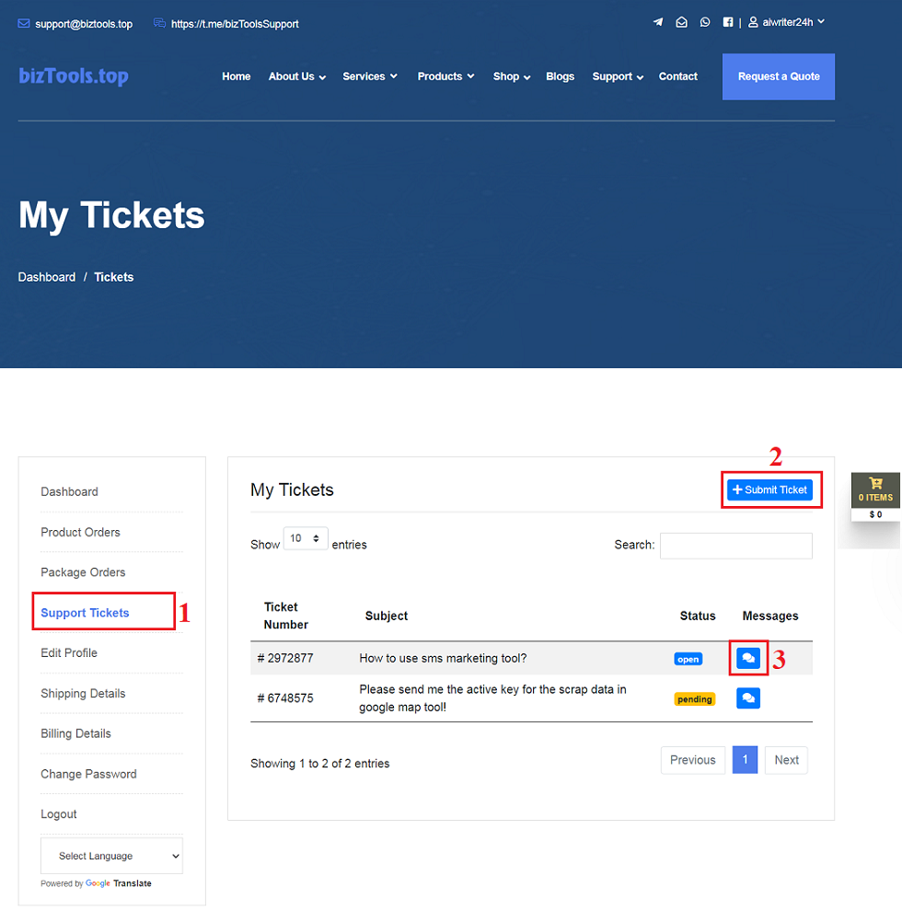Go to Blogs in the navigation bar
902x922 pixels.
point(560,76)
